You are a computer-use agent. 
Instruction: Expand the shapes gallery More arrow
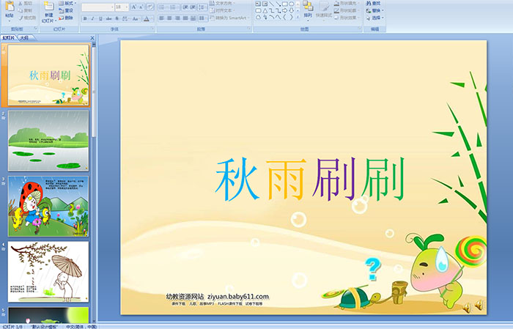click(298, 17)
